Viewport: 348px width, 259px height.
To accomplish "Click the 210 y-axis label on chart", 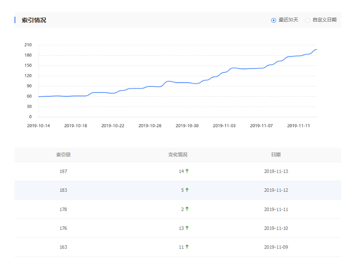I will pyautogui.click(x=28, y=45).
